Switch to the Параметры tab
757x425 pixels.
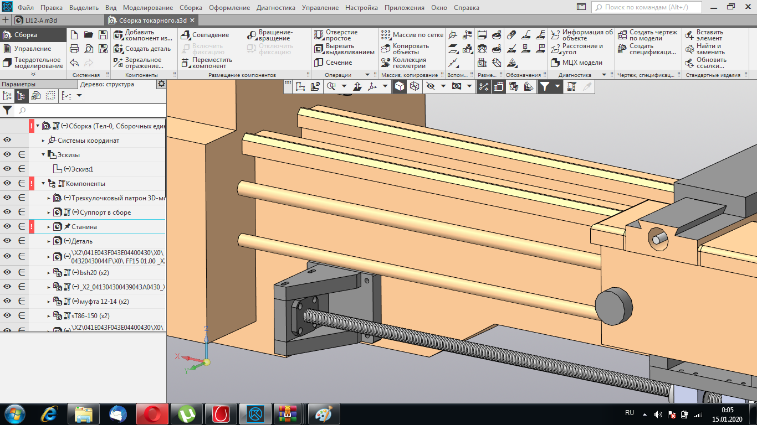pos(18,84)
